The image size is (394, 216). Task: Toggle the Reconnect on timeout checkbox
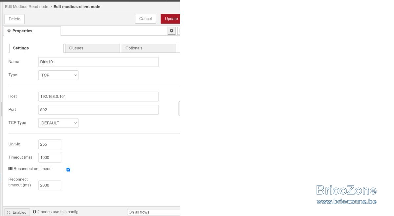68,169
